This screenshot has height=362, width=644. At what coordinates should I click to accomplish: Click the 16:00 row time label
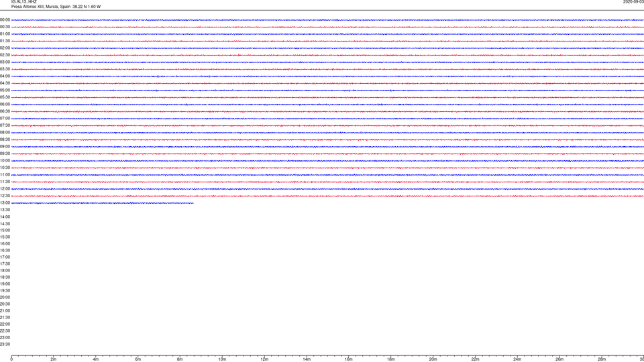(5, 244)
